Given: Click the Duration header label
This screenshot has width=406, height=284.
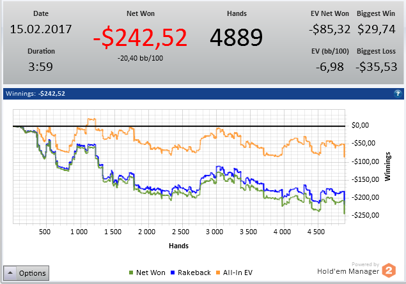Looking at the screenshot, I should (x=41, y=51).
